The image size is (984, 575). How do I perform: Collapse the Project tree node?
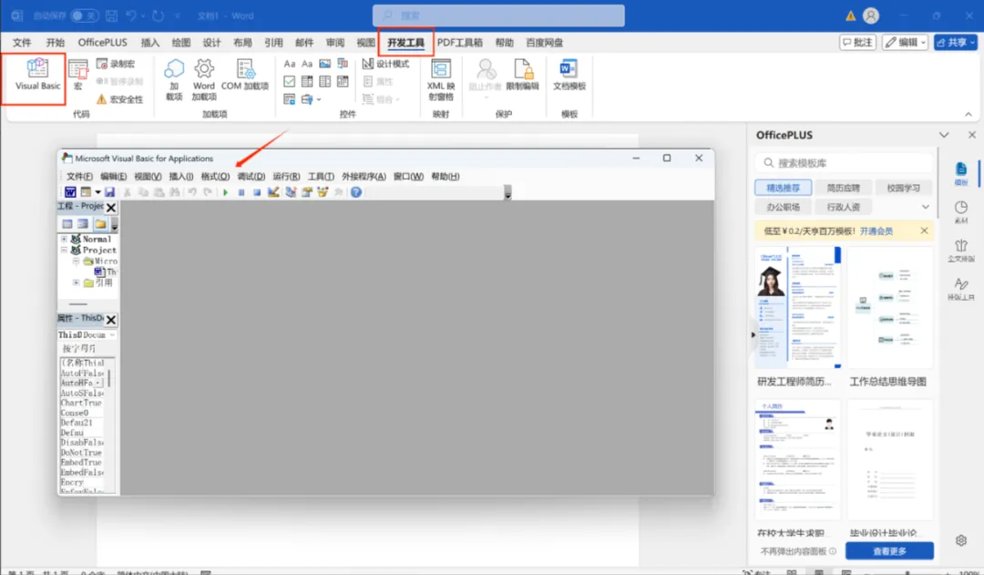[x=64, y=250]
